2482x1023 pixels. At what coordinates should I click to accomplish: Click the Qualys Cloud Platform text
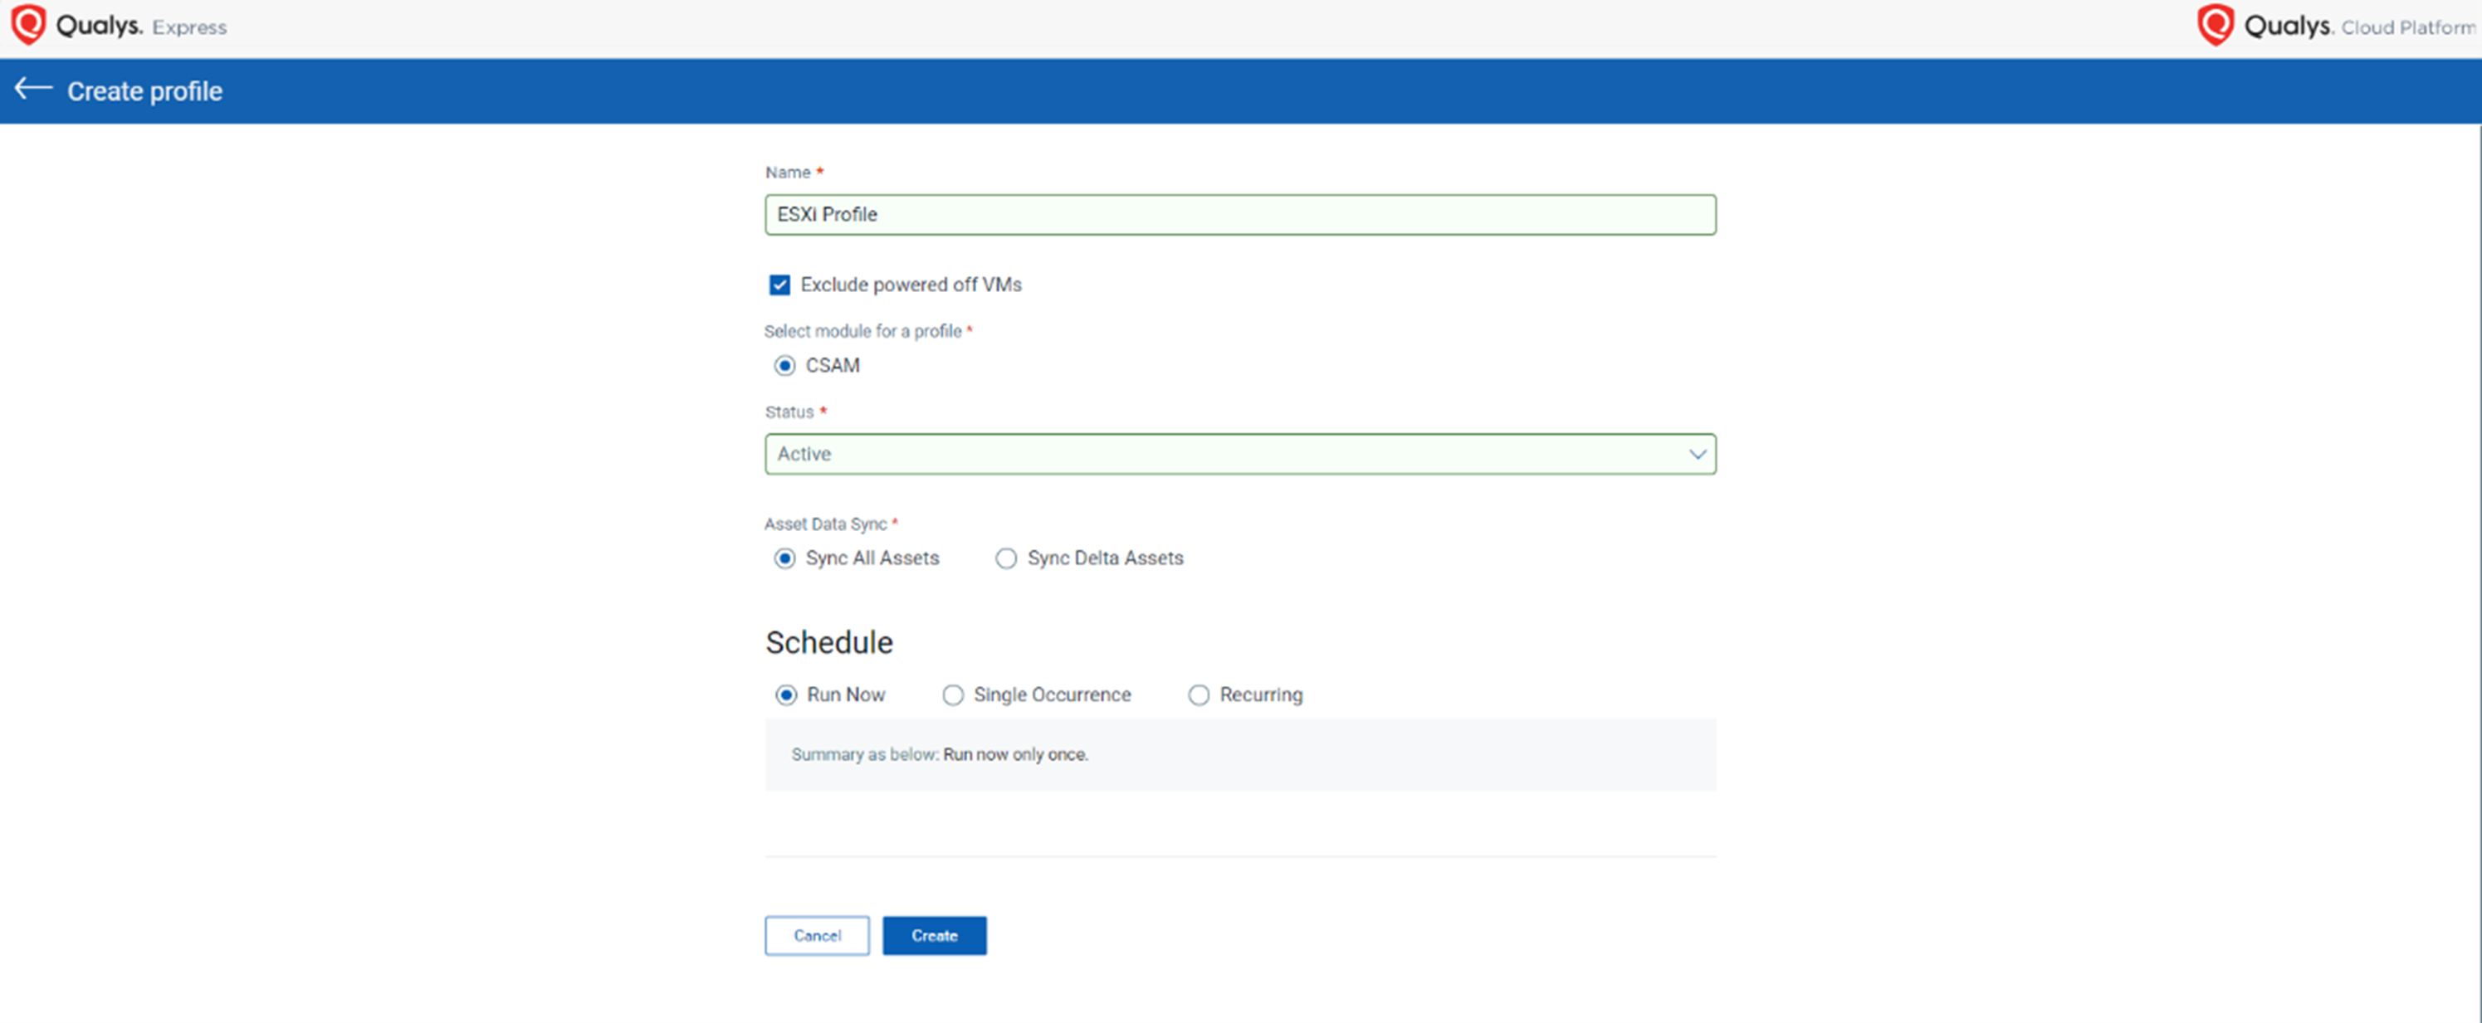[2357, 26]
